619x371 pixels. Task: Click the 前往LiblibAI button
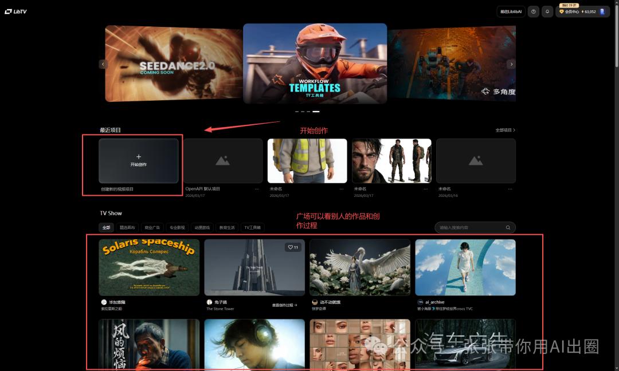tap(511, 11)
